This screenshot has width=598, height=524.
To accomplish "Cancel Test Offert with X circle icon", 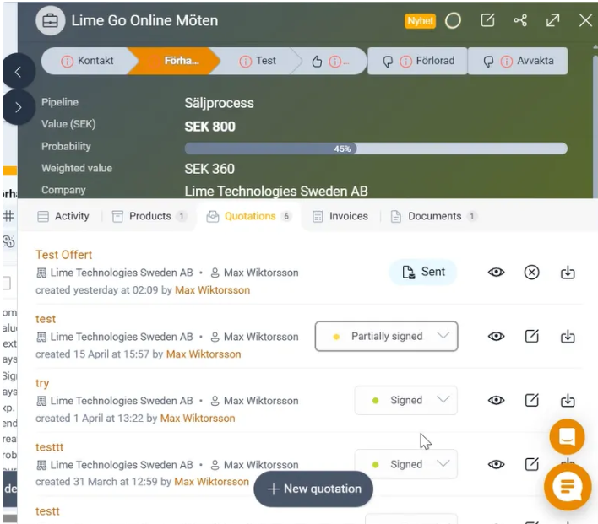I will (x=531, y=272).
